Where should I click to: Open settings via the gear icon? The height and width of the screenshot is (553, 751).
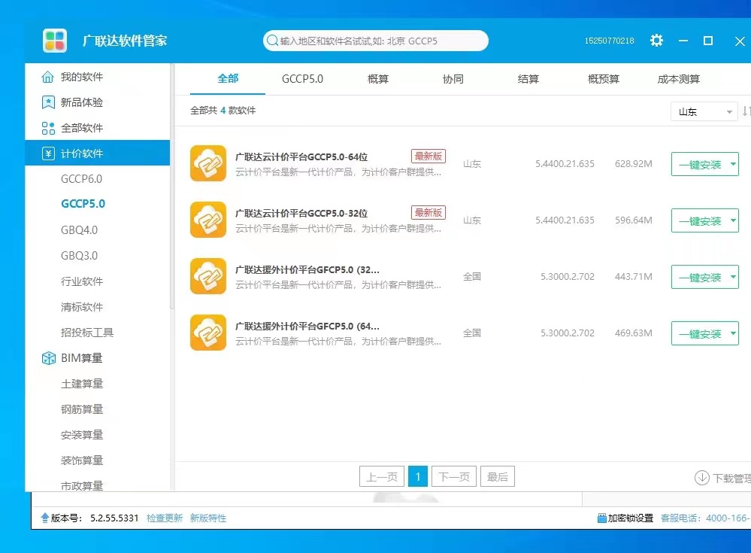[x=656, y=41]
